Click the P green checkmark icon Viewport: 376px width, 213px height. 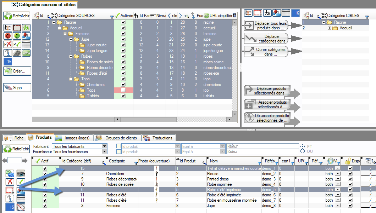(17, 44)
